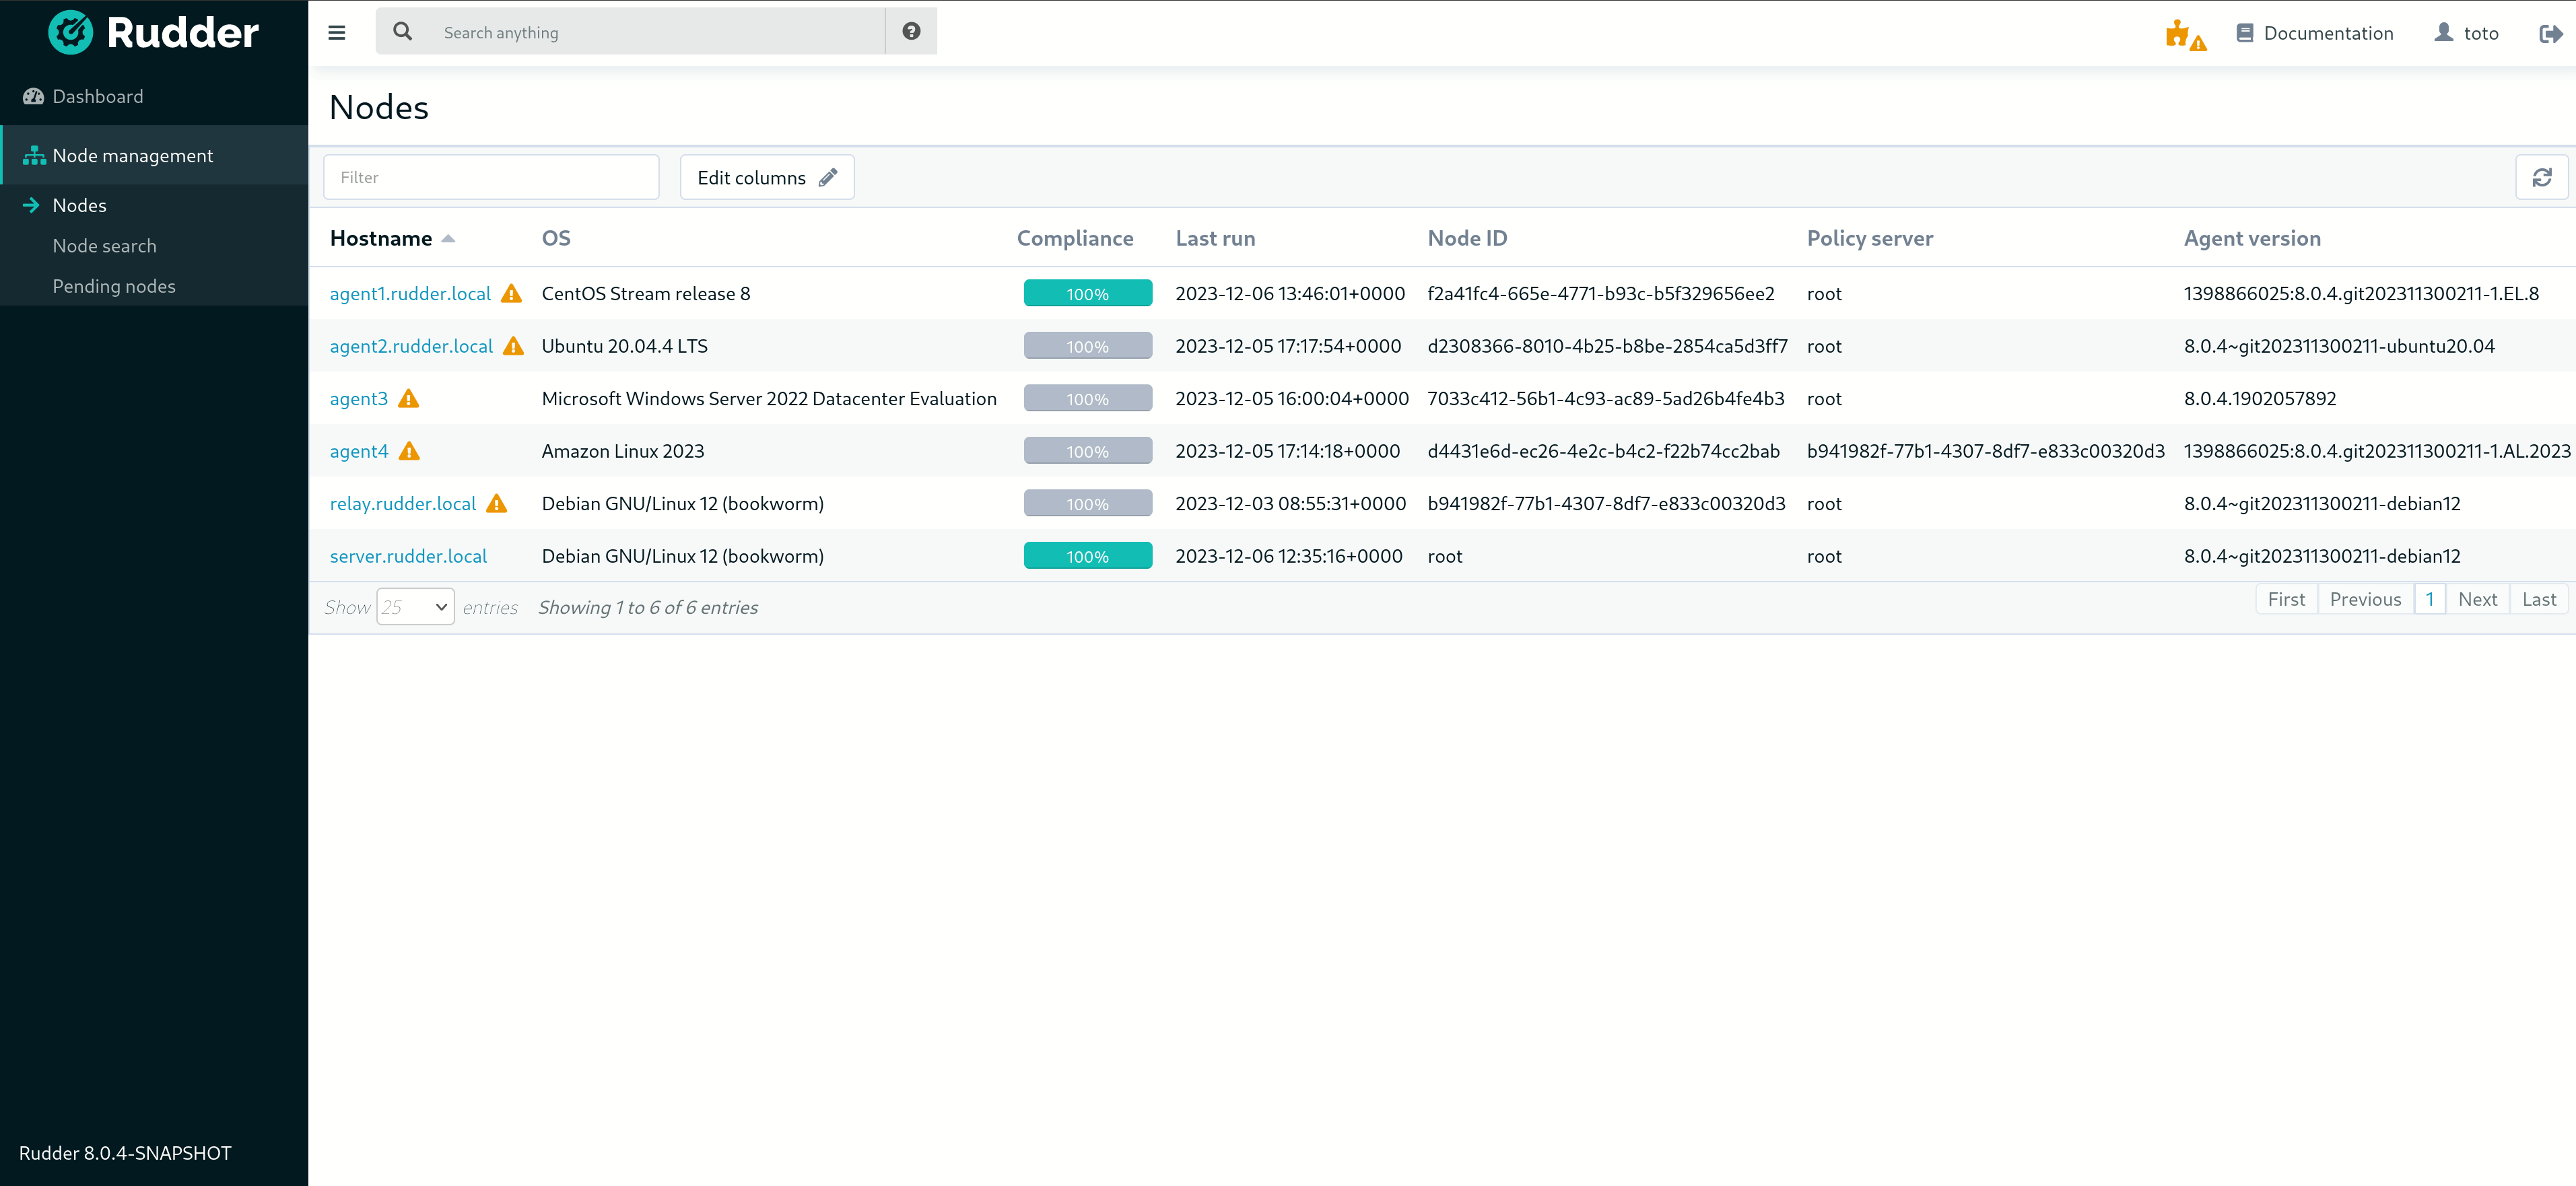2576x1186 pixels.
Task: Go to Last page
Action: point(2539,599)
